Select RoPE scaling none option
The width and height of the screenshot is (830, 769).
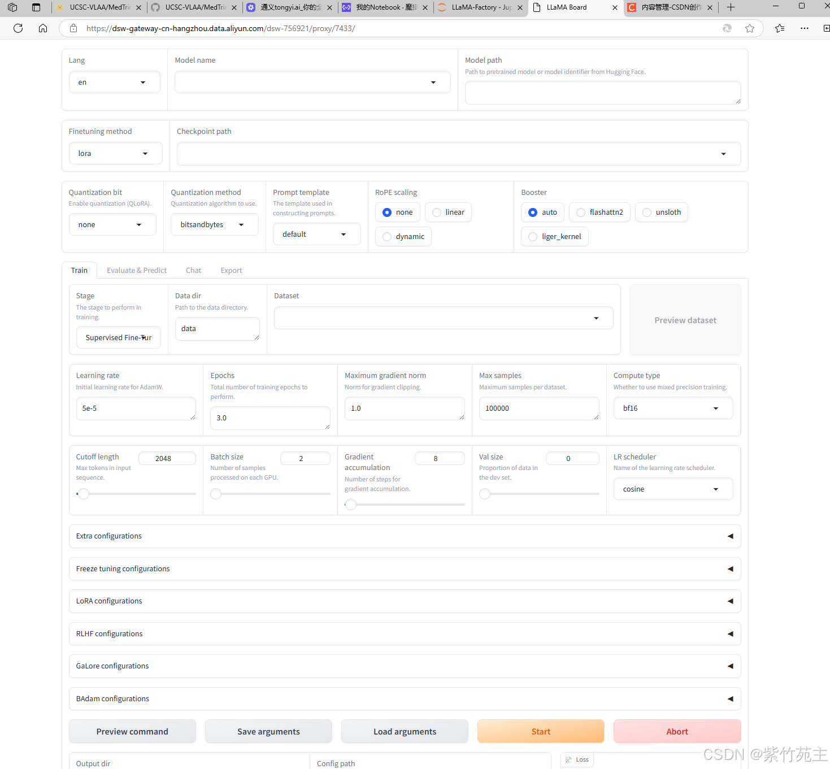tap(398, 212)
